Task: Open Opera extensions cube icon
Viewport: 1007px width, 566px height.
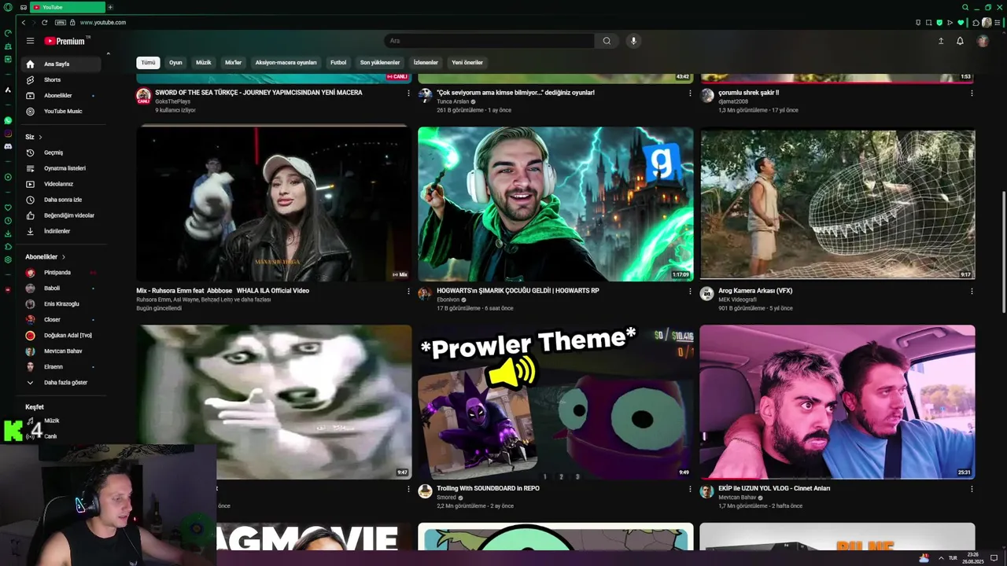Action: [976, 23]
